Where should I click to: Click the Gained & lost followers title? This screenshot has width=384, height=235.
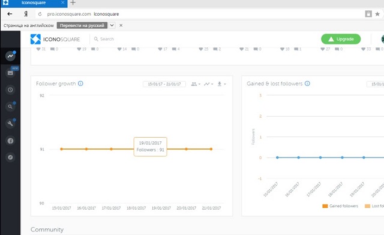click(x=275, y=84)
